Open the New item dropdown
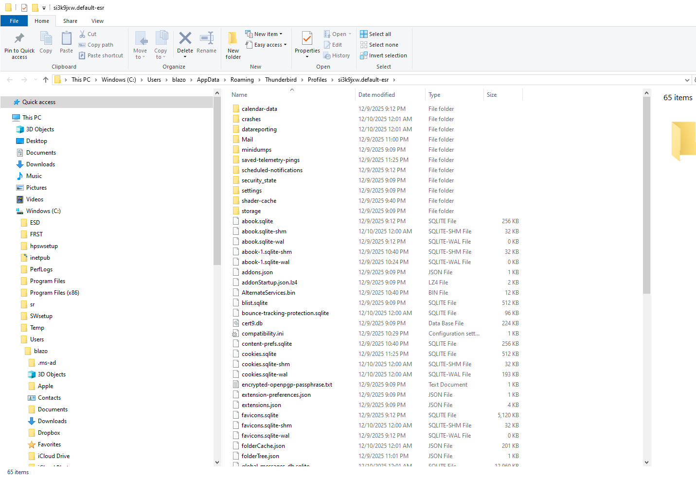Viewport: 696px width, 478px height. tap(265, 34)
